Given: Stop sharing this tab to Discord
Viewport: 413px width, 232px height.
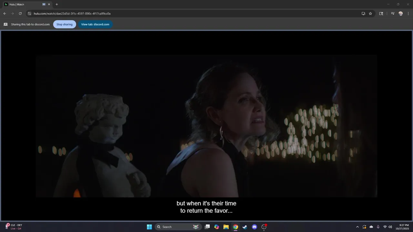Looking at the screenshot, I should (x=65, y=24).
